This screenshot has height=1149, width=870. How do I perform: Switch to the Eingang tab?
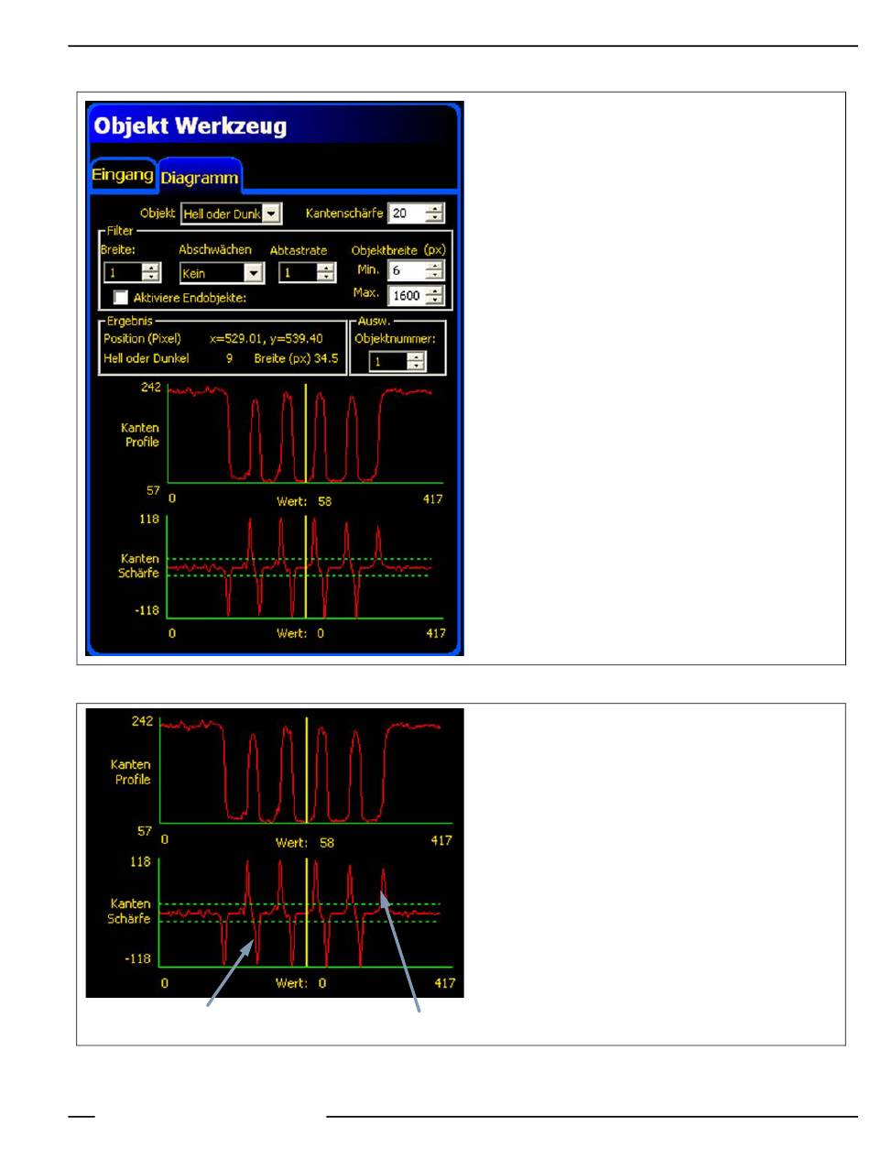[x=123, y=174]
